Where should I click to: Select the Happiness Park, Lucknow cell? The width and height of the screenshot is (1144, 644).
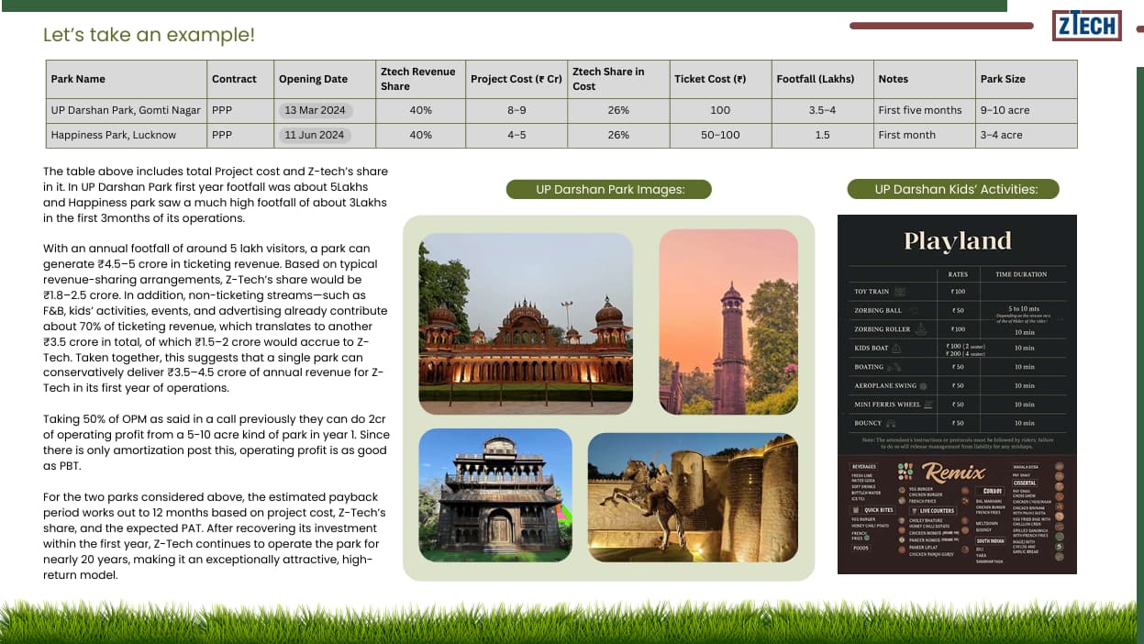114,135
